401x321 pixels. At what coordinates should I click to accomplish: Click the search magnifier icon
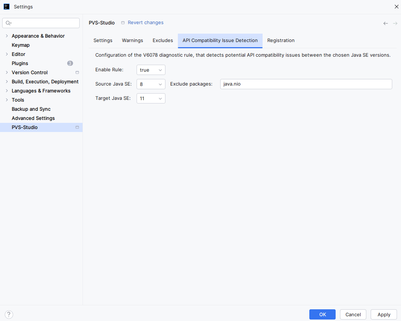pos(8,23)
